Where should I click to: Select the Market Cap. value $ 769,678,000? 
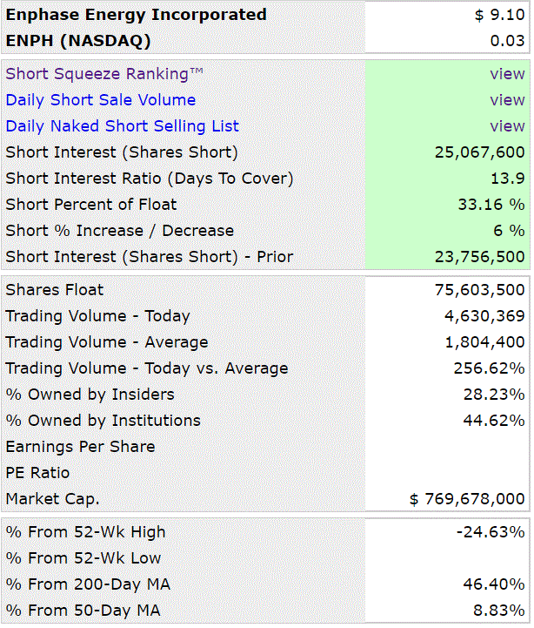[x=467, y=499]
